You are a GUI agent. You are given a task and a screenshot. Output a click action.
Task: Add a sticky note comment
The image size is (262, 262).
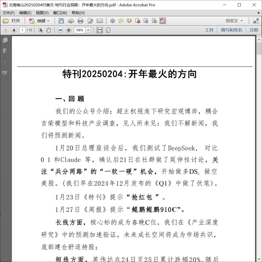(x=121, y=21)
